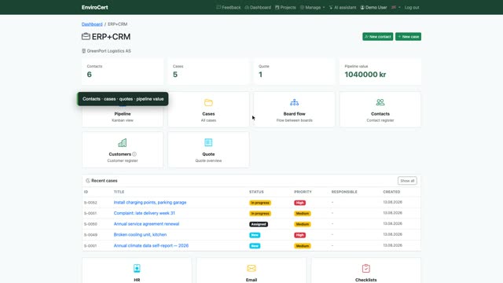This screenshot has width=503, height=283.
Task: Click Show all recent cases
Action: click(407, 181)
